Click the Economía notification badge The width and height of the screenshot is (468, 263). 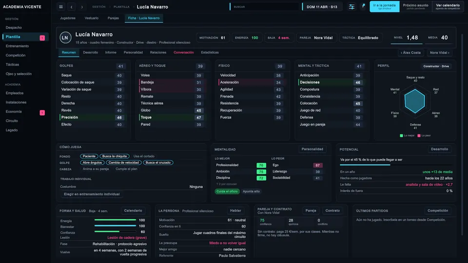[x=42, y=113]
